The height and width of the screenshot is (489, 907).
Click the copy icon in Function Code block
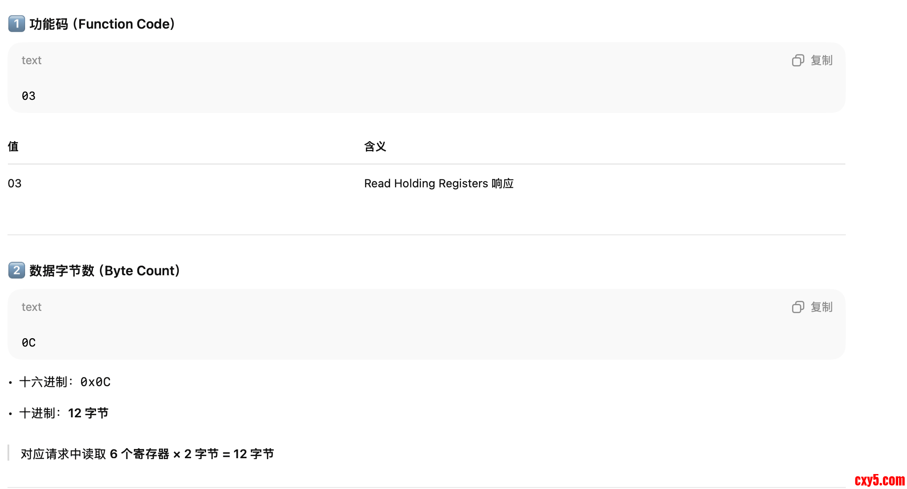798,60
